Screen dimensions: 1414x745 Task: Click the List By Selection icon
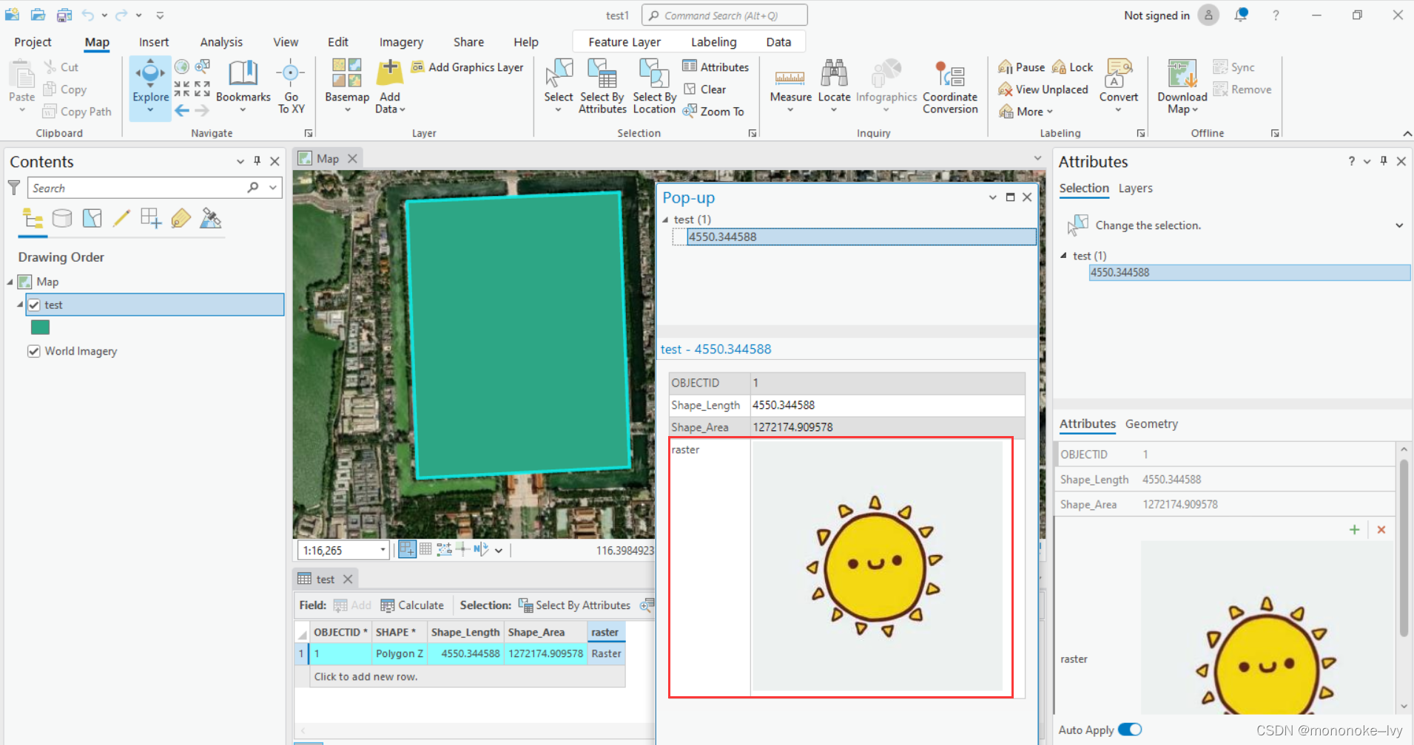tap(92, 218)
